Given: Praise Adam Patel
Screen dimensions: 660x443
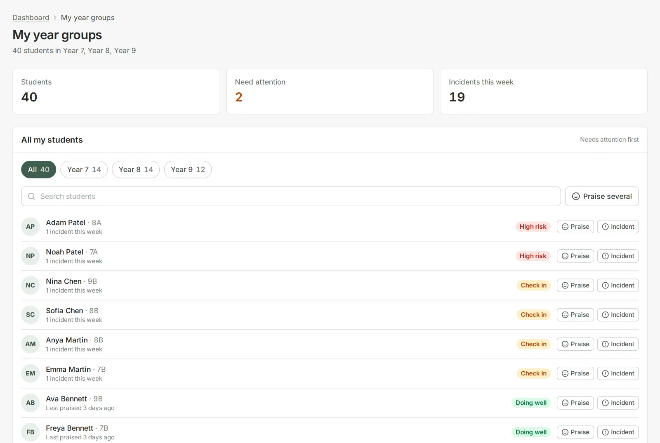Looking at the screenshot, I should pyautogui.click(x=575, y=227).
